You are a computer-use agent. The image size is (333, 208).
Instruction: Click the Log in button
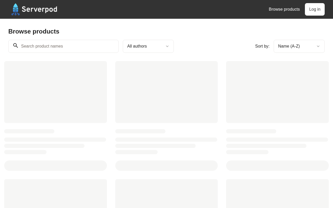click(x=315, y=9)
